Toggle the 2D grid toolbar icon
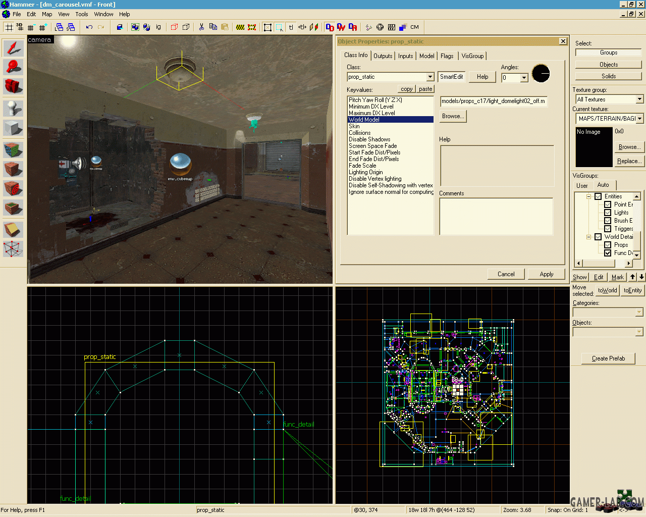Viewport: 646px width, 517px height. (x=9, y=27)
